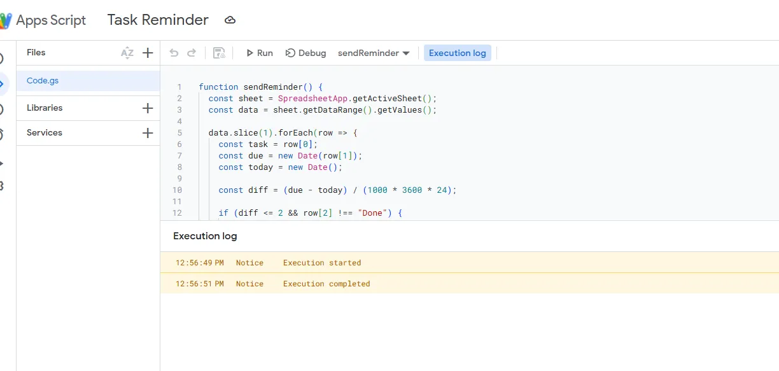Click line number 1 in the gutter
This screenshot has height=371, width=779.
pos(179,87)
